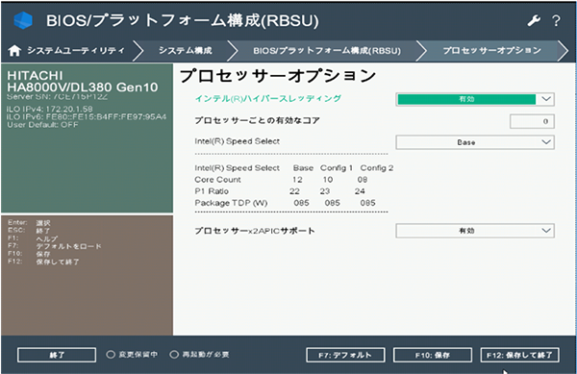Go to システムユーティリティ breadcrumb
The height and width of the screenshot is (374, 577).
point(76,50)
